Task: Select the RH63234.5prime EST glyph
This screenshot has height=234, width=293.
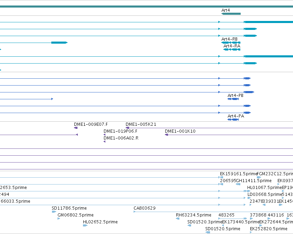Action: 178,219
